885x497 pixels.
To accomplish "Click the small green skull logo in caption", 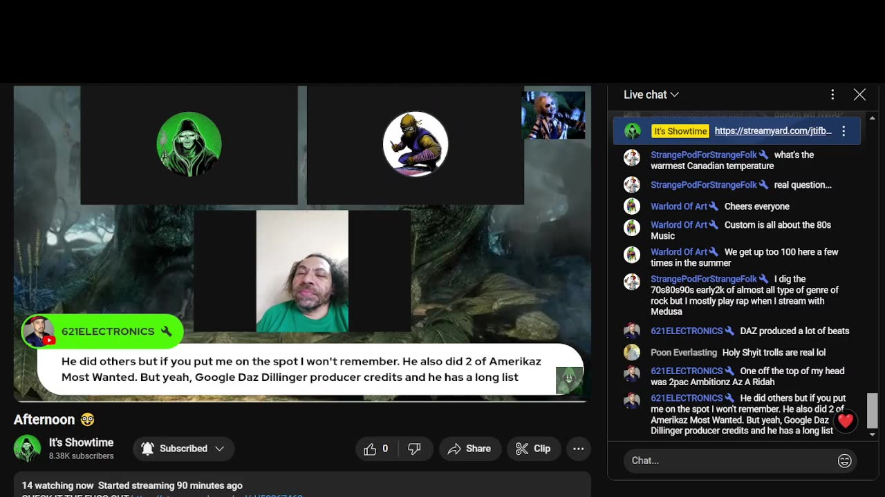I will tap(569, 380).
